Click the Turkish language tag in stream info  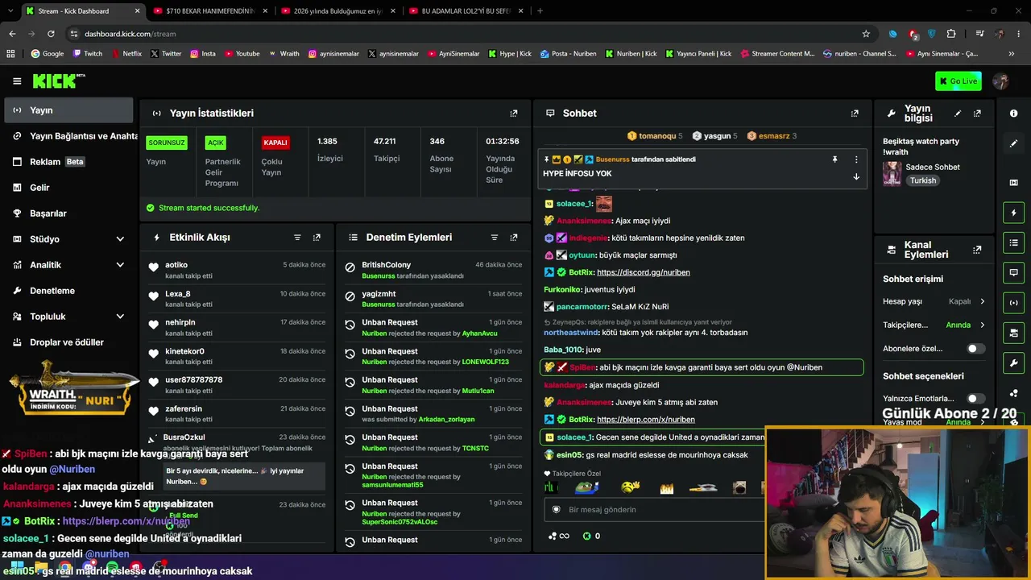(x=923, y=181)
